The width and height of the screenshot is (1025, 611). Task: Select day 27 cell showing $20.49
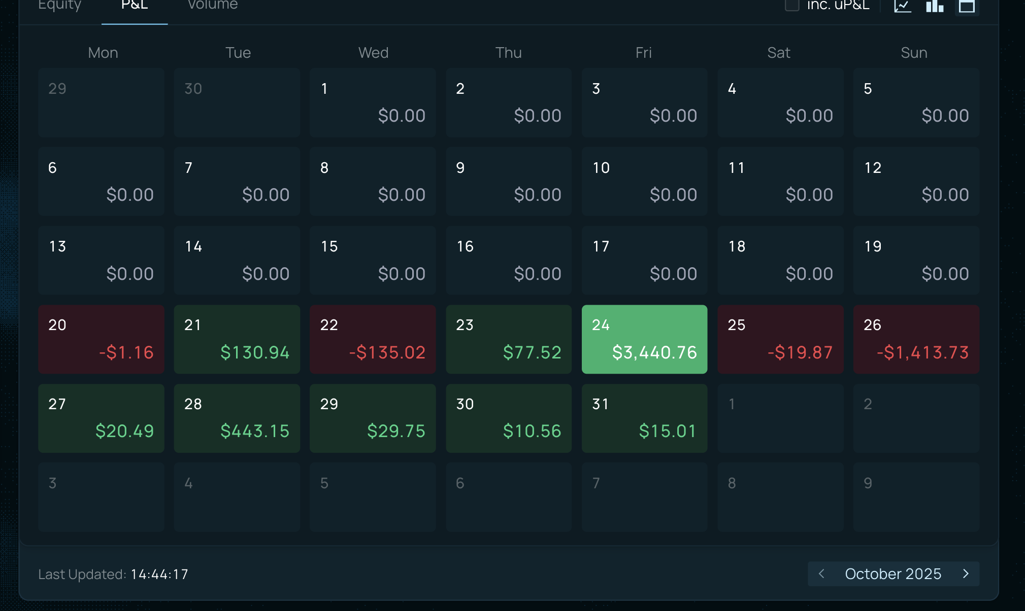(x=101, y=418)
